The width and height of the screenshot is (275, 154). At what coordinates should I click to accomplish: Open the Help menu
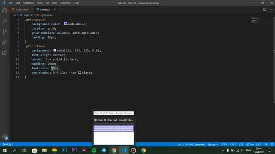click(x=76, y=3)
